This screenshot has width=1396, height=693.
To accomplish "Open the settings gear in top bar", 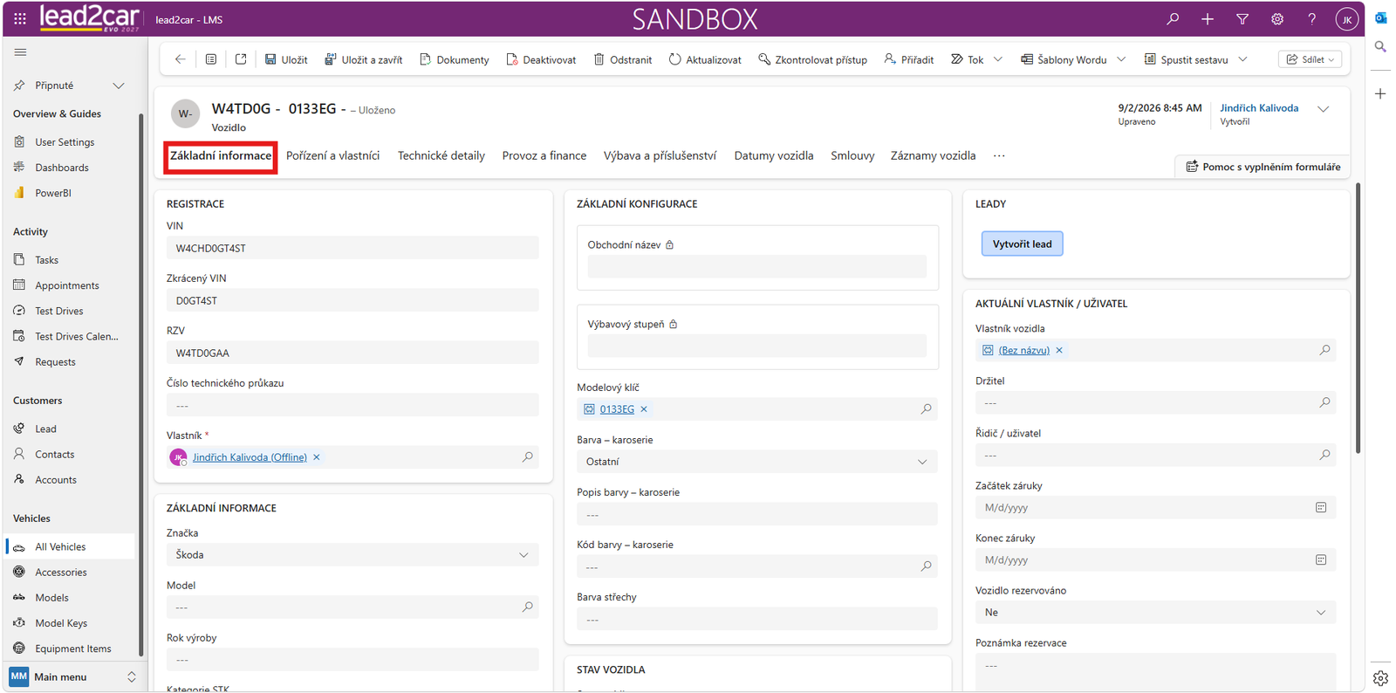I will [x=1277, y=18].
